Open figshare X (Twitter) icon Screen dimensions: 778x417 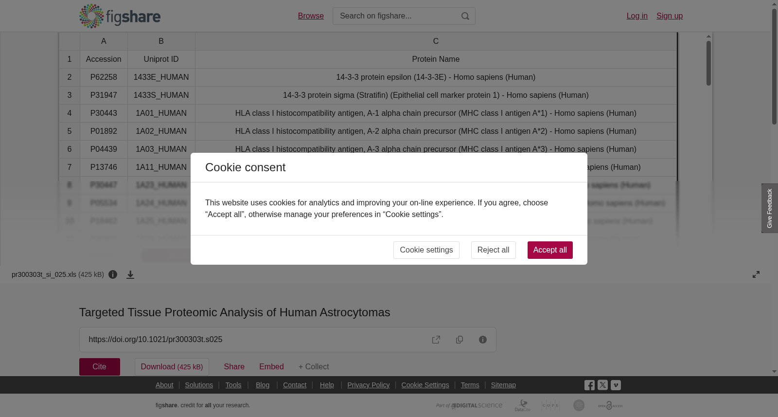(602, 385)
